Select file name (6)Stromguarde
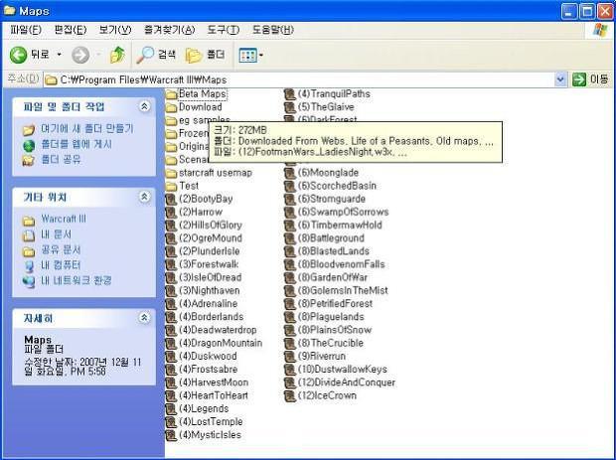The height and width of the screenshot is (460, 616). [332, 199]
